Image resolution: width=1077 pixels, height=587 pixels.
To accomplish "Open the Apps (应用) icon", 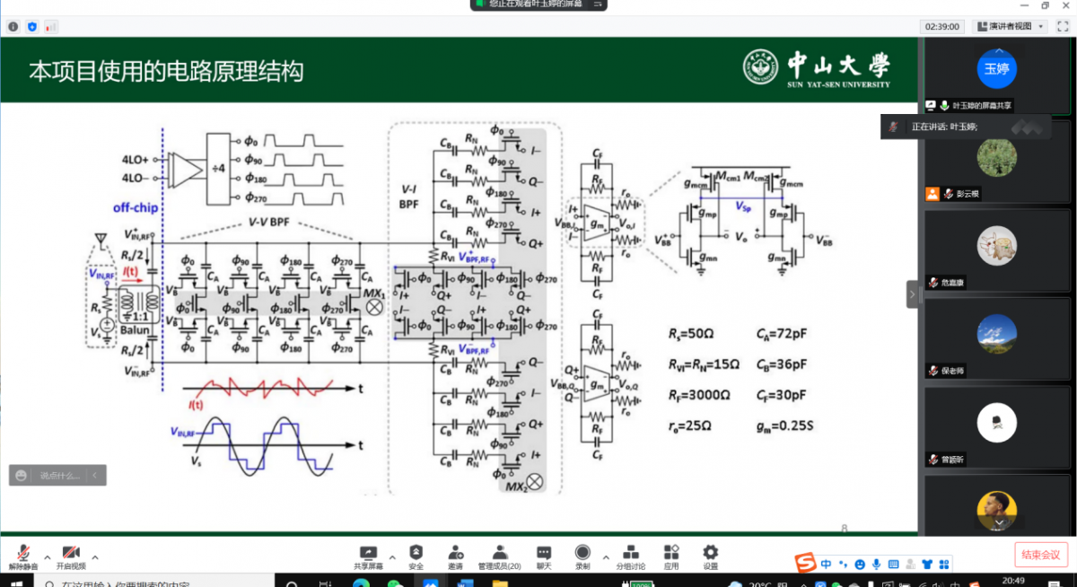I will [x=671, y=556].
